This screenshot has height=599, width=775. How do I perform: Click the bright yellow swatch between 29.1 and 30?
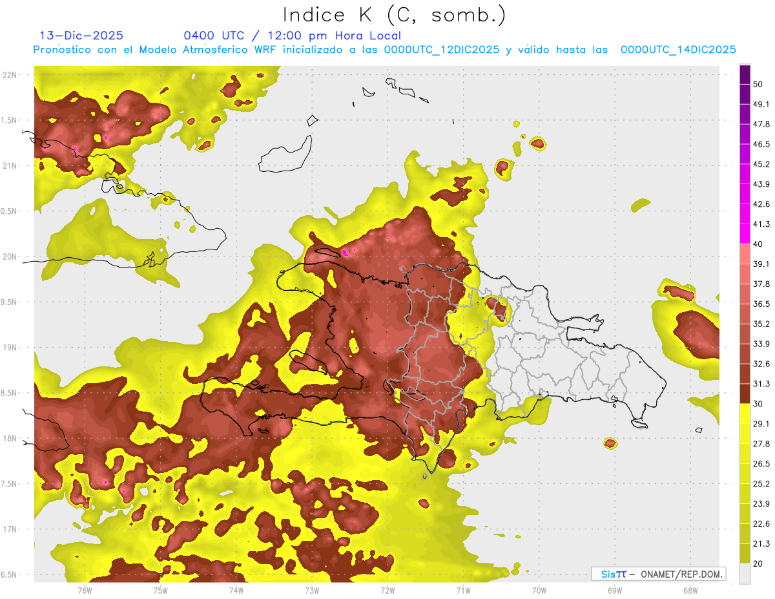pos(745,414)
